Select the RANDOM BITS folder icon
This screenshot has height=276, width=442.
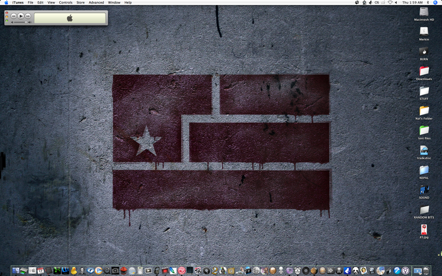[424, 210]
